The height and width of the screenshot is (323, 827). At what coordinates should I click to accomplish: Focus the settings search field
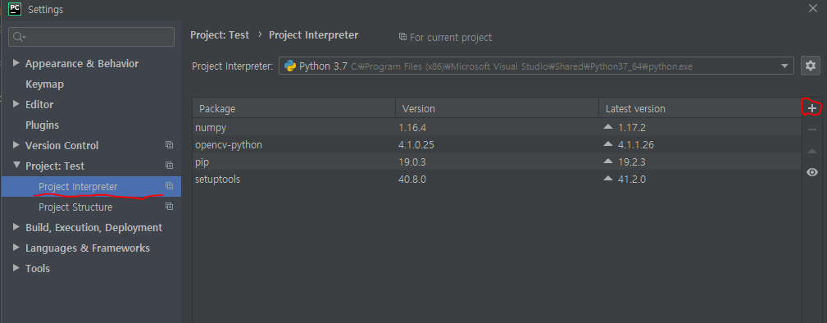[x=91, y=37]
